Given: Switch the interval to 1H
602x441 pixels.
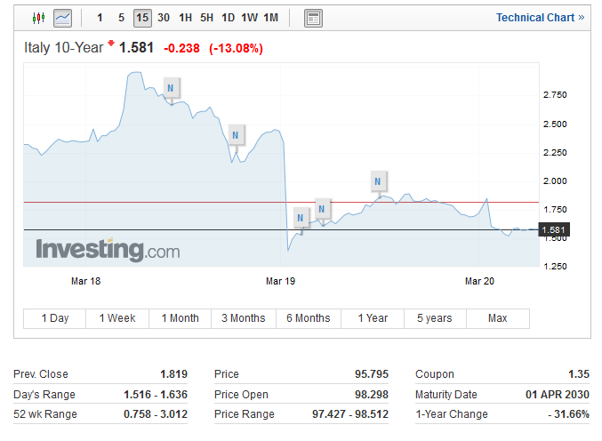Looking at the screenshot, I should tap(186, 18).
